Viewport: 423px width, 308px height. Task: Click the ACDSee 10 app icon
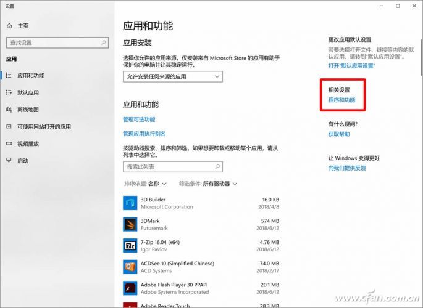tap(130, 267)
